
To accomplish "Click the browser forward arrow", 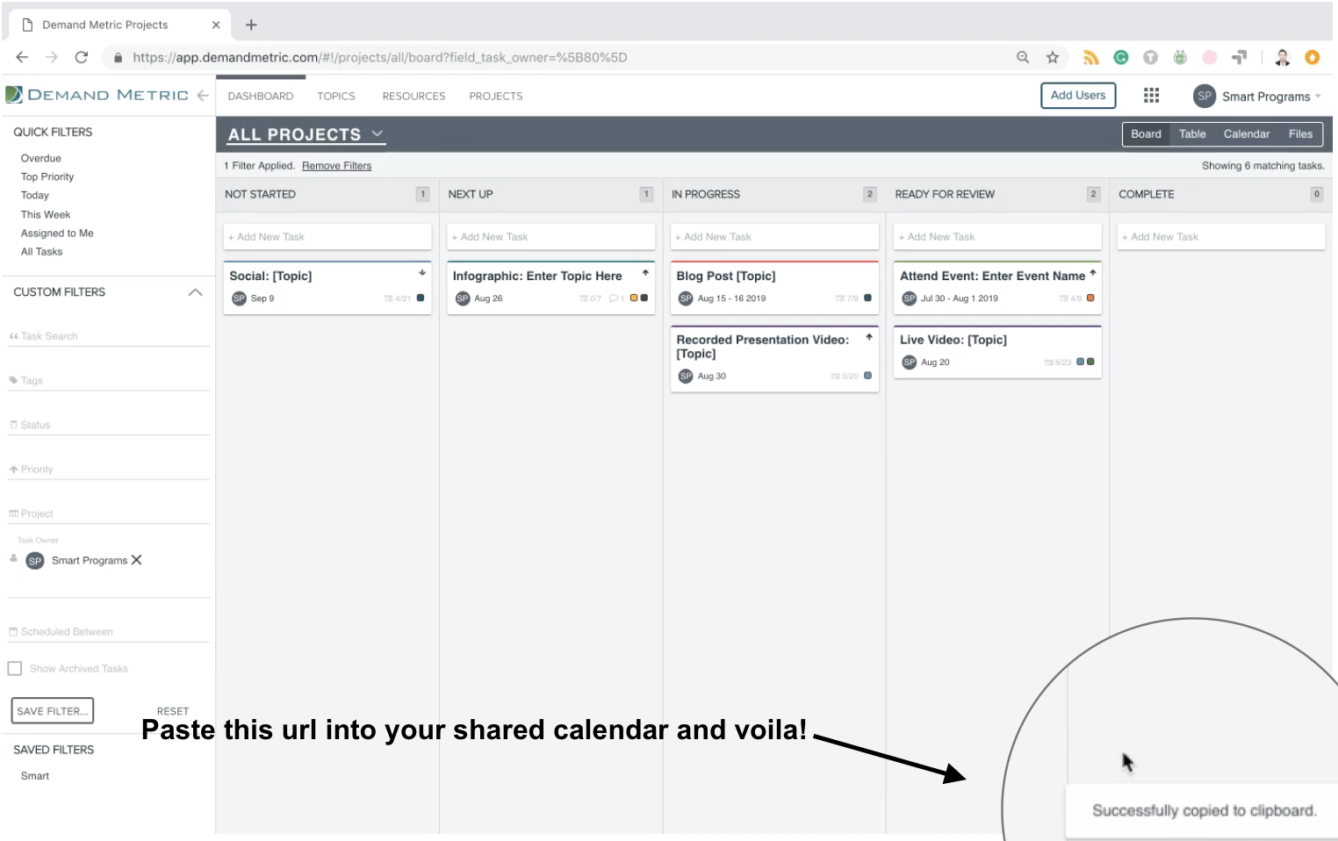I will click(x=52, y=57).
